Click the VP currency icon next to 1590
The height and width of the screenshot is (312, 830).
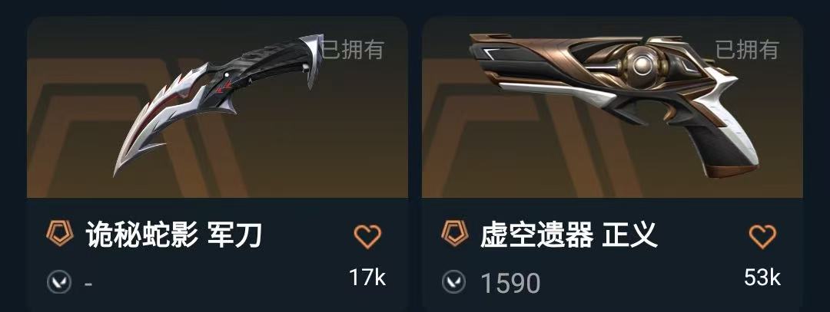click(x=454, y=282)
